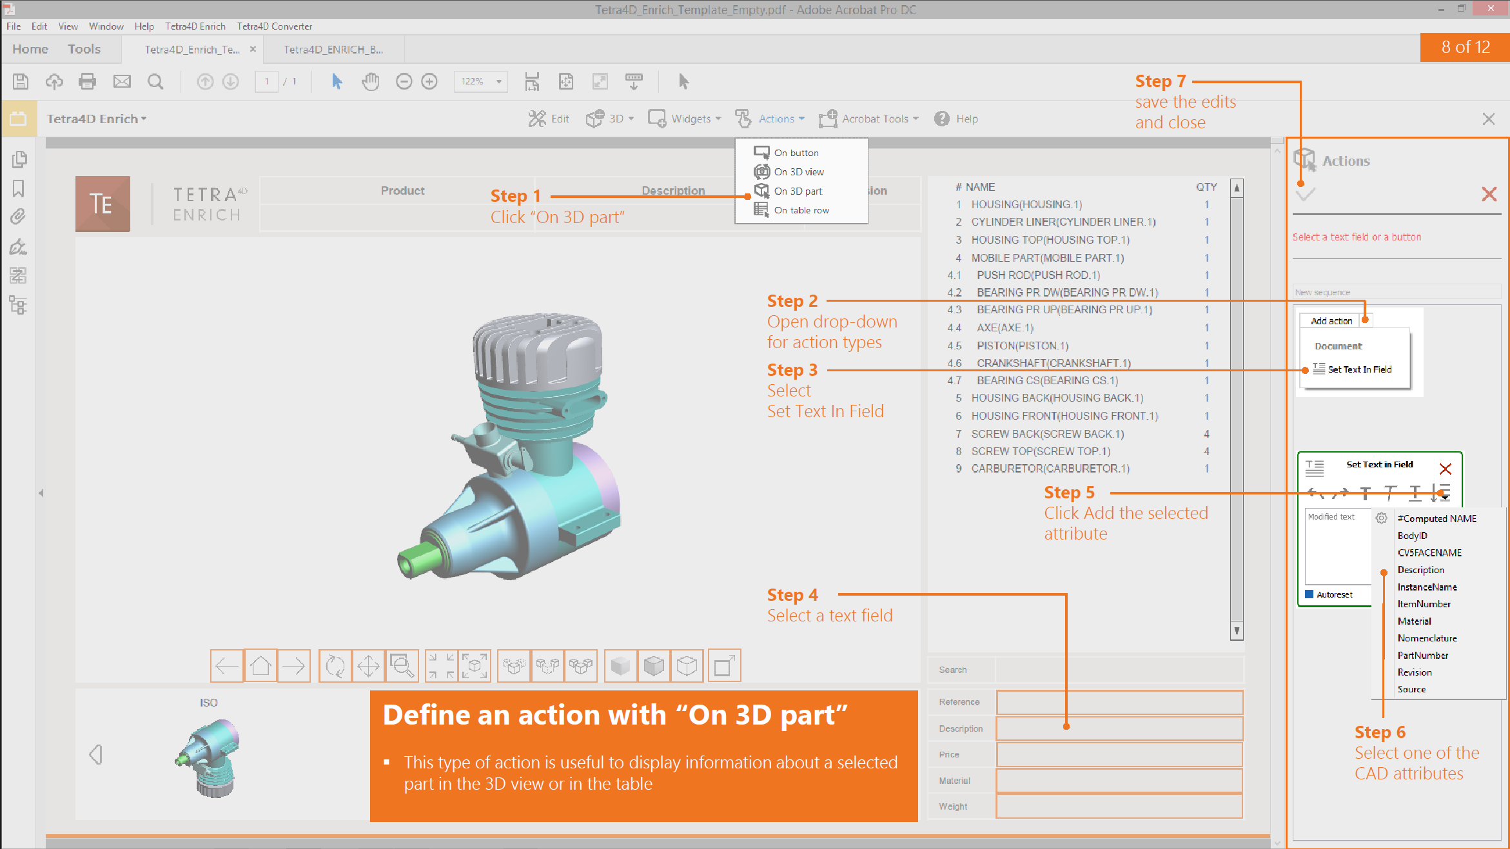Confirm edits with the Actions checkmark

pyautogui.click(x=1306, y=193)
